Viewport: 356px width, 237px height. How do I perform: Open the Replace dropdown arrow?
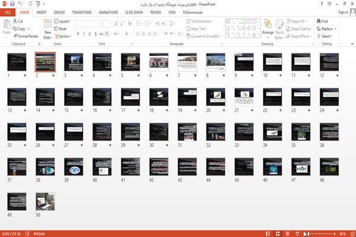click(x=336, y=29)
